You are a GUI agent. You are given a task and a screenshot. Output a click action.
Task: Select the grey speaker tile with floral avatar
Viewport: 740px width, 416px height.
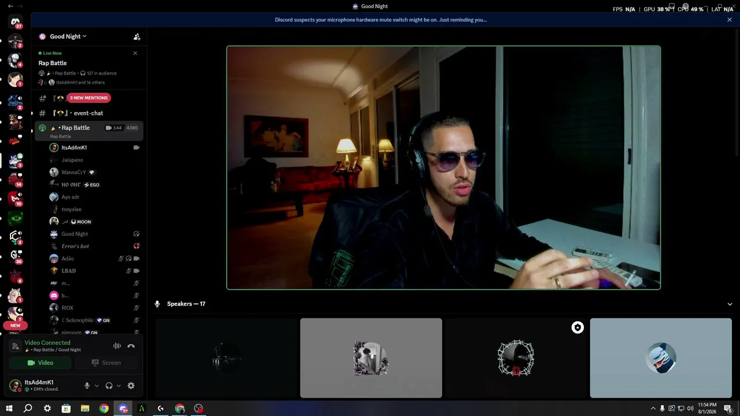click(x=371, y=358)
